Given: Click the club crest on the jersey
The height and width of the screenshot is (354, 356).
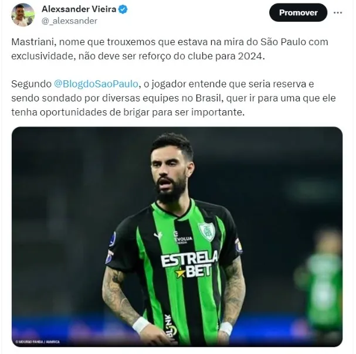Looking at the screenshot, I should tap(206, 232).
